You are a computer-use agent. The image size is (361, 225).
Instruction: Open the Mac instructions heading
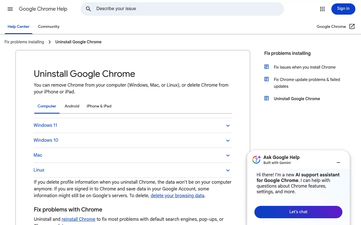coord(38,155)
